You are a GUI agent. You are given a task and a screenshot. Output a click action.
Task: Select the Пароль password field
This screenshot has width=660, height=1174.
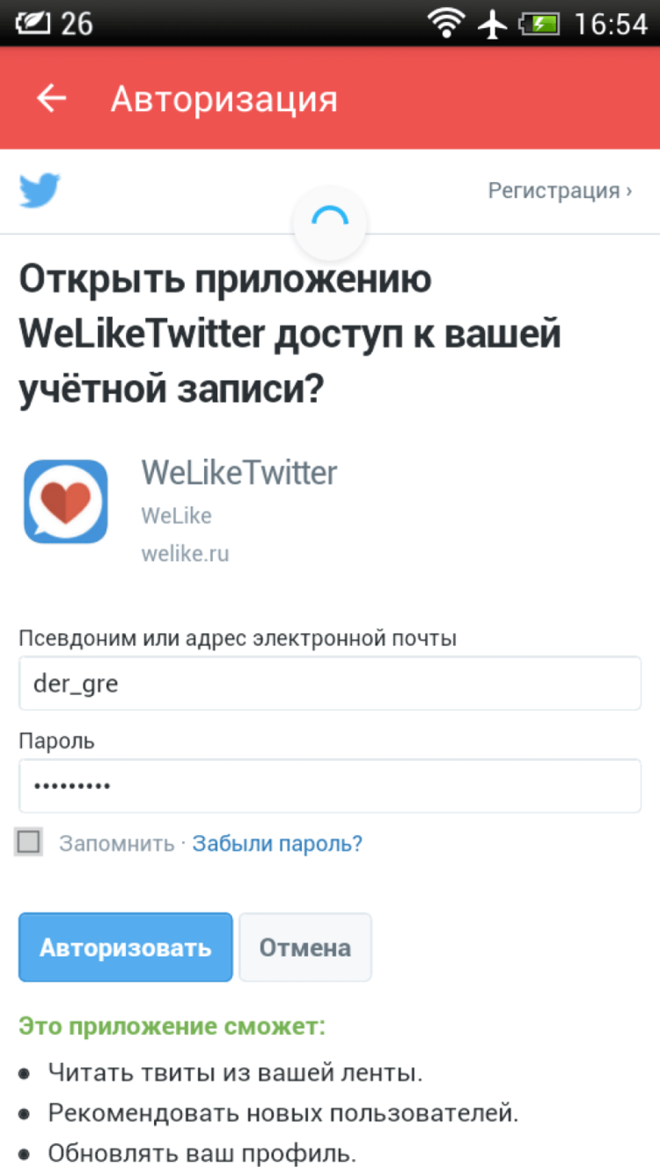pos(330,786)
